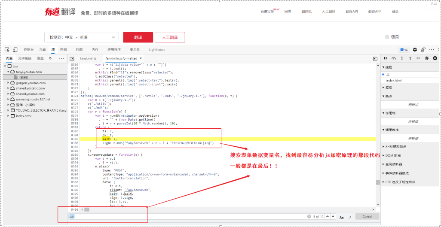The image size is (441, 227).
Task: Open the fanyi.min.js file tab
Action: [x=88, y=58]
